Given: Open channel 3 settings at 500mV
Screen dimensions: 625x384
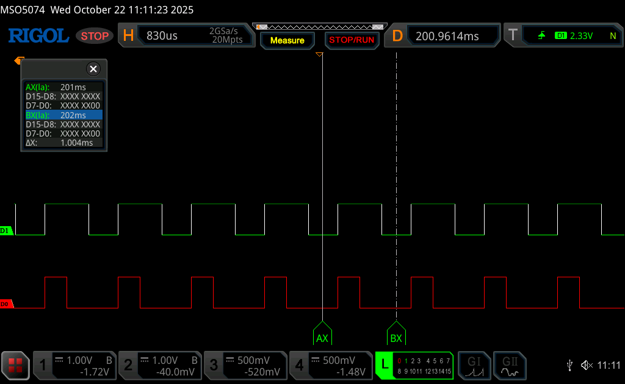Looking at the screenshot, I should click(245, 366).
